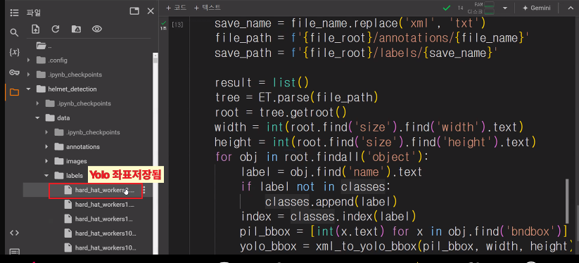Add a code cell with + 코드
The image size is (579, 263).
(176, 7)
